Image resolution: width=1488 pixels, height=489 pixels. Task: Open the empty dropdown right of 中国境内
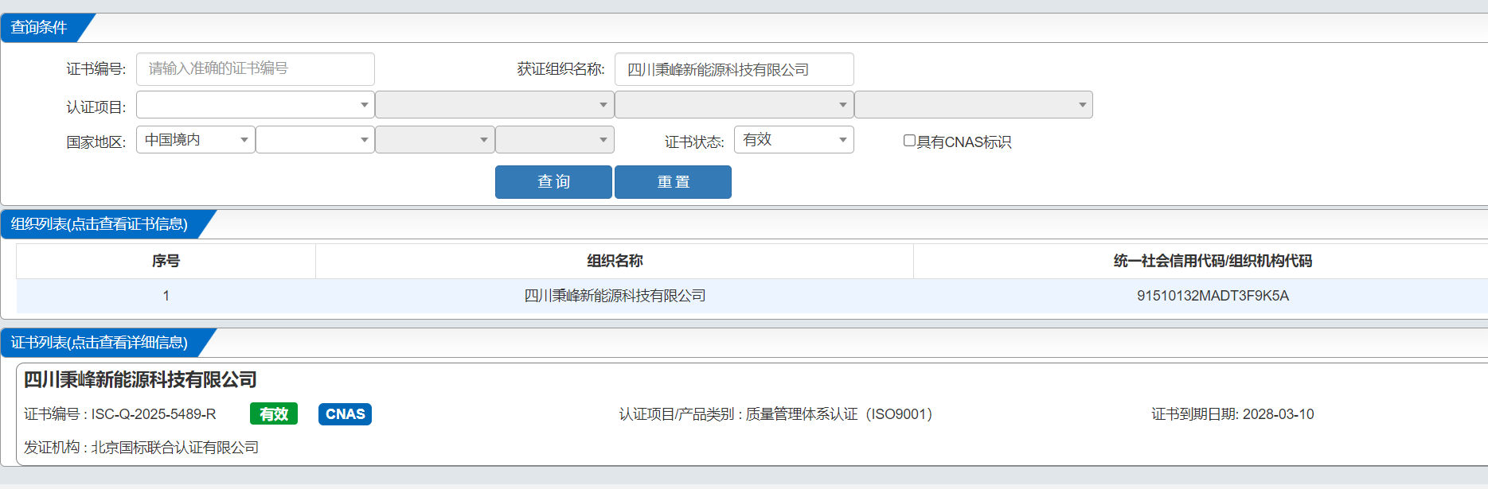(315, 140)
